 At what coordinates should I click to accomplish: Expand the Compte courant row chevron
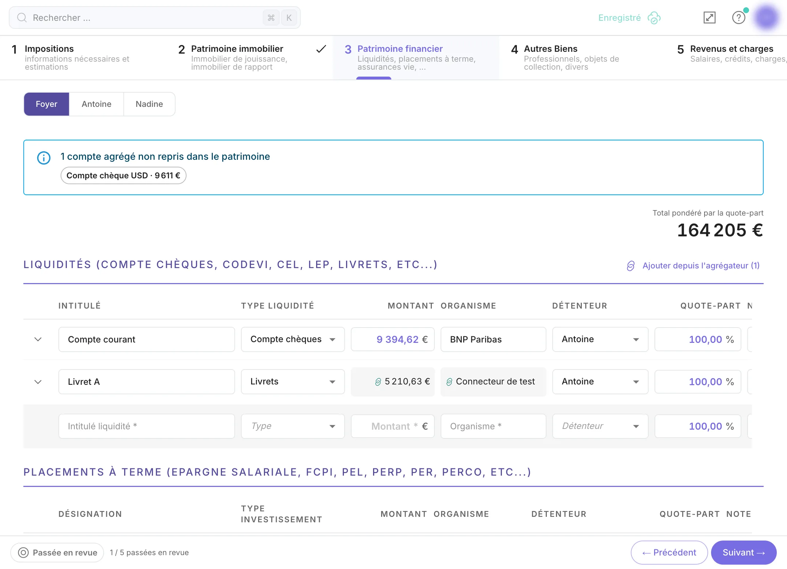click(x=38, y=339)
